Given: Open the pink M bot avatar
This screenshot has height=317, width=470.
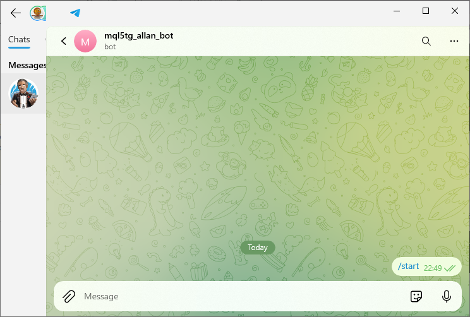Looking at the screenshot, I should point(85,41).
